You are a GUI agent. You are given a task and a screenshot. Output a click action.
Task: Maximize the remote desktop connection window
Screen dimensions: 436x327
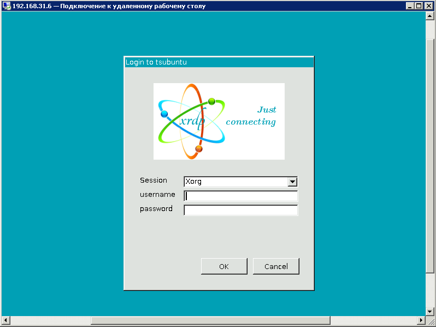(x=419, y=6)
